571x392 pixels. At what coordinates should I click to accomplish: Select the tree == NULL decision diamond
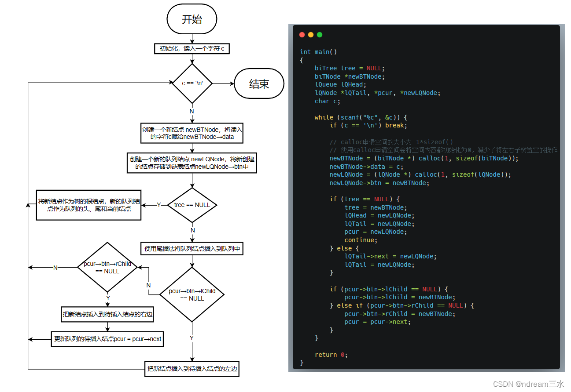[x=192, y=205]
